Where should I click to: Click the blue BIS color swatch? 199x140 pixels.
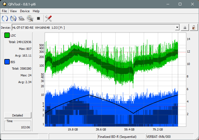pos(7,62)
